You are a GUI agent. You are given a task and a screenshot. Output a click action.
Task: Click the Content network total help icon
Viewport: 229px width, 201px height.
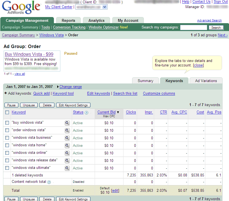(49, 182)
